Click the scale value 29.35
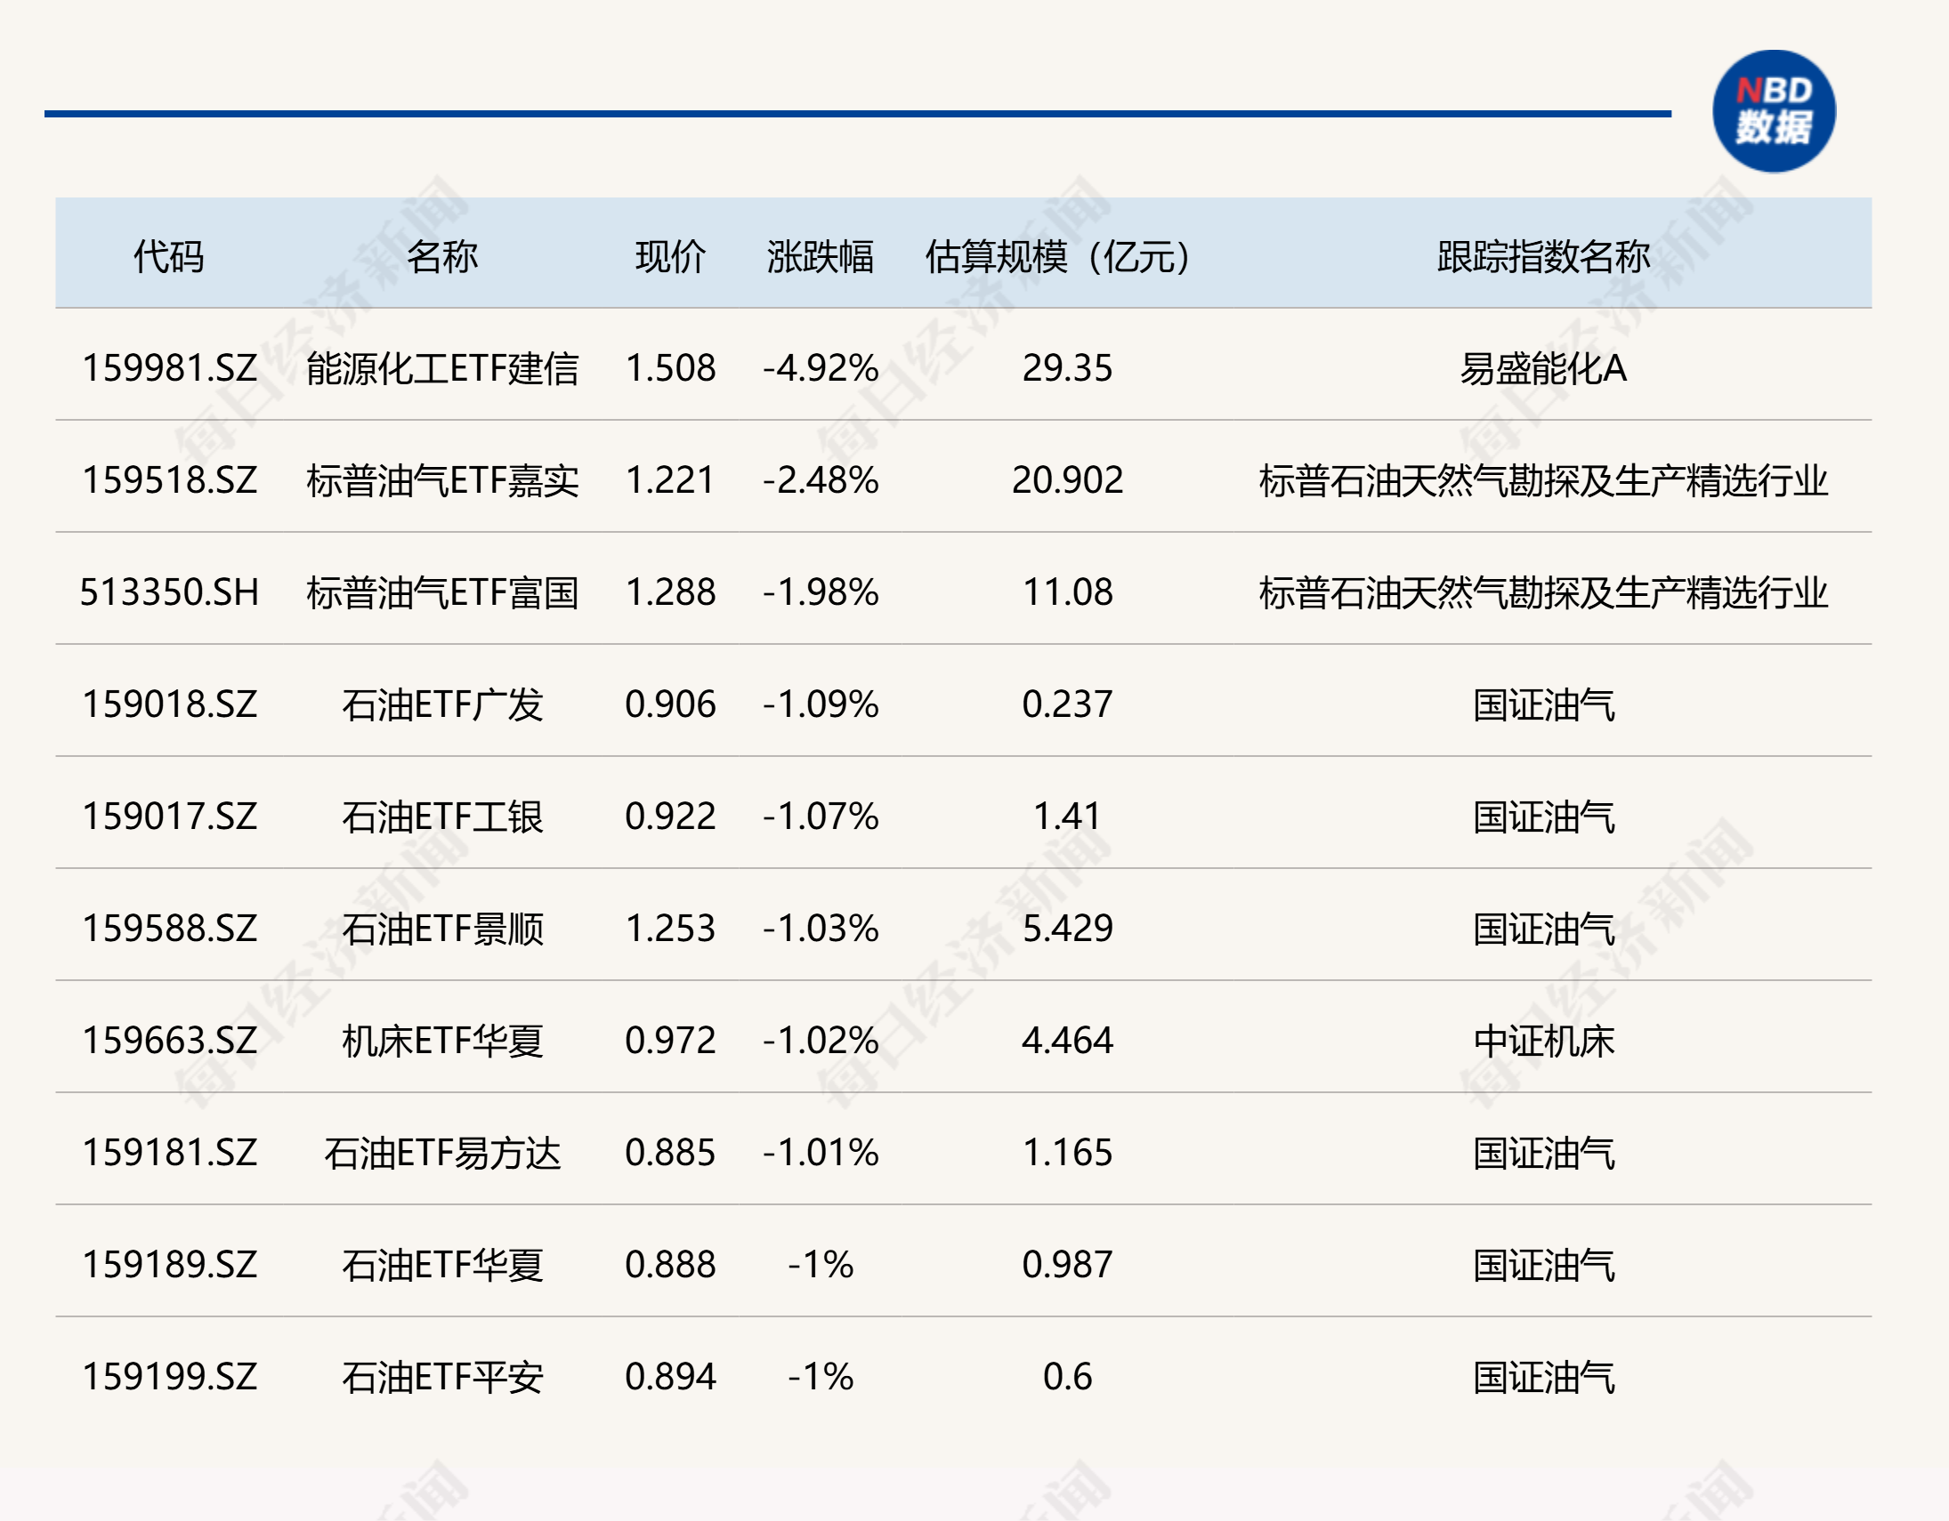The height and width of the screenshot is (1521, 1949). coord(1067,368)
